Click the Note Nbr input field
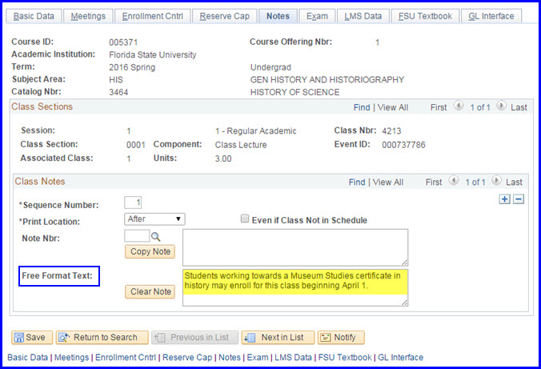541x369 pixels. 137,236
